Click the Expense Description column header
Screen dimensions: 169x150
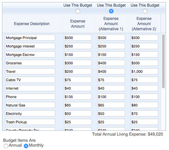(32, 24)
